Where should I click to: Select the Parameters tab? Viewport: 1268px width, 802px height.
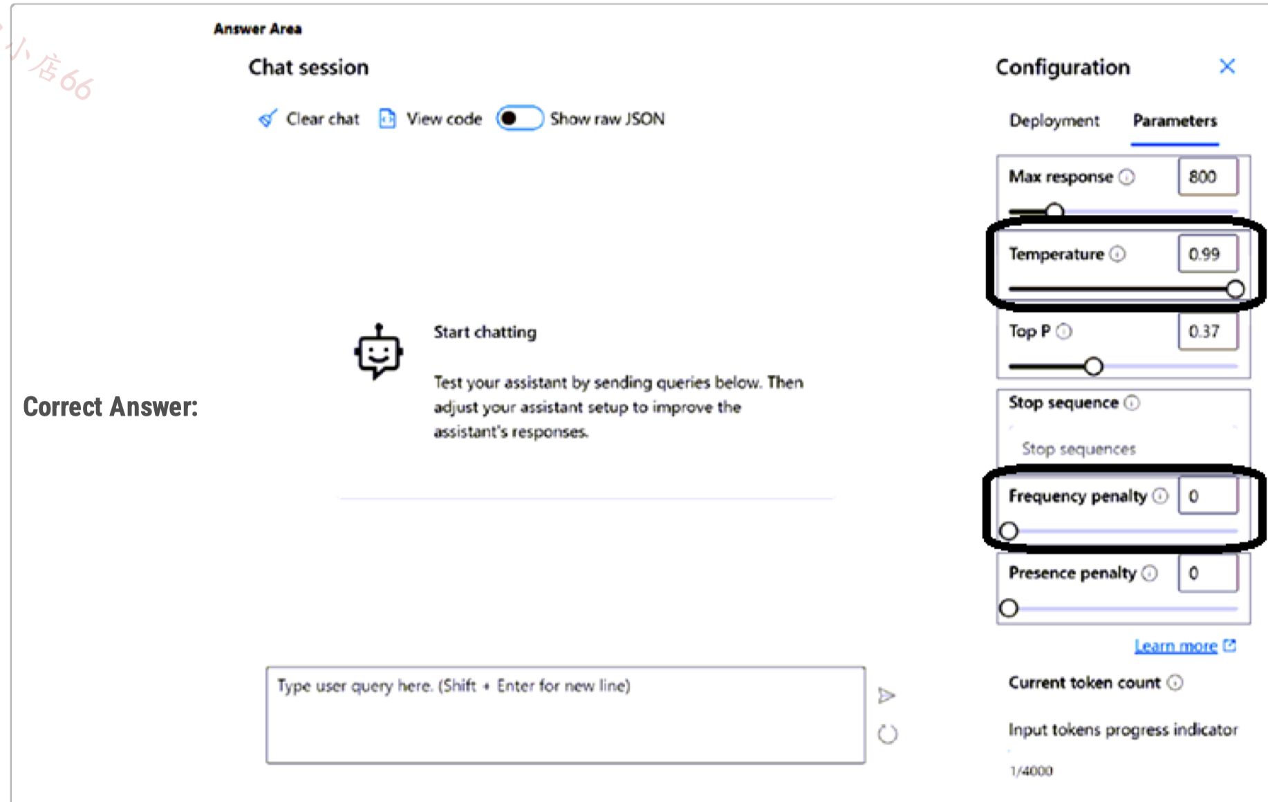tap(1175, 121)
